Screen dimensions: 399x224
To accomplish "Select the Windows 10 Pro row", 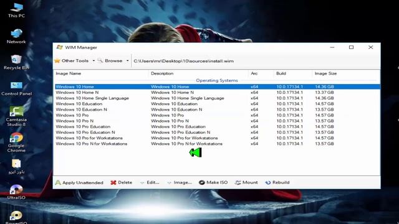I will tap(218, 115).
